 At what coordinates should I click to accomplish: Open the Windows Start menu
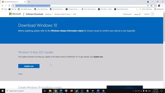click(x=3, y=91)
